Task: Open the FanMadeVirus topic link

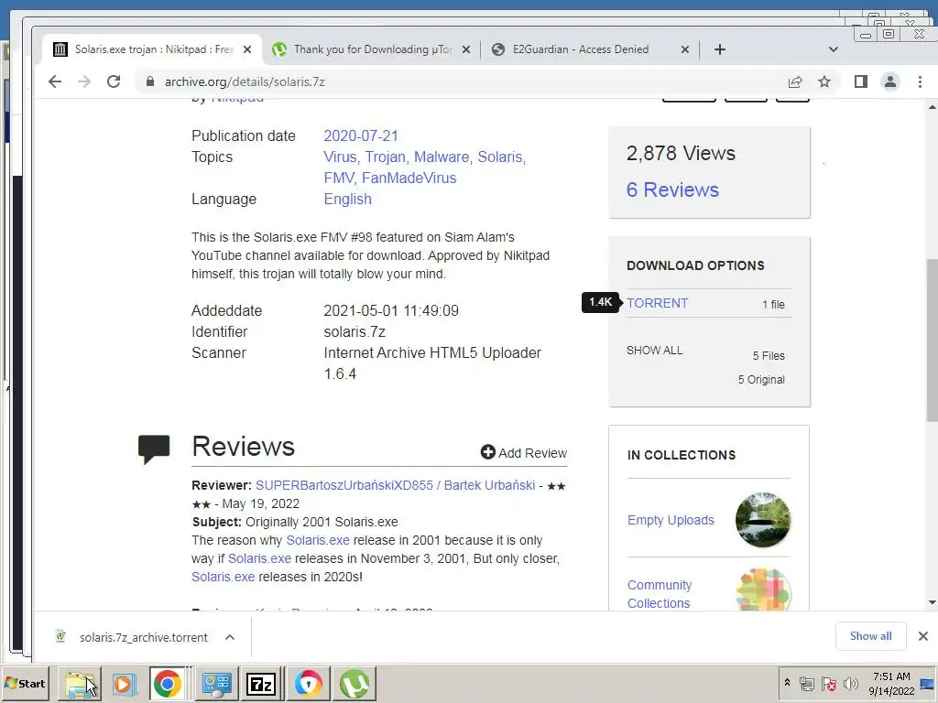Action: 409,178
